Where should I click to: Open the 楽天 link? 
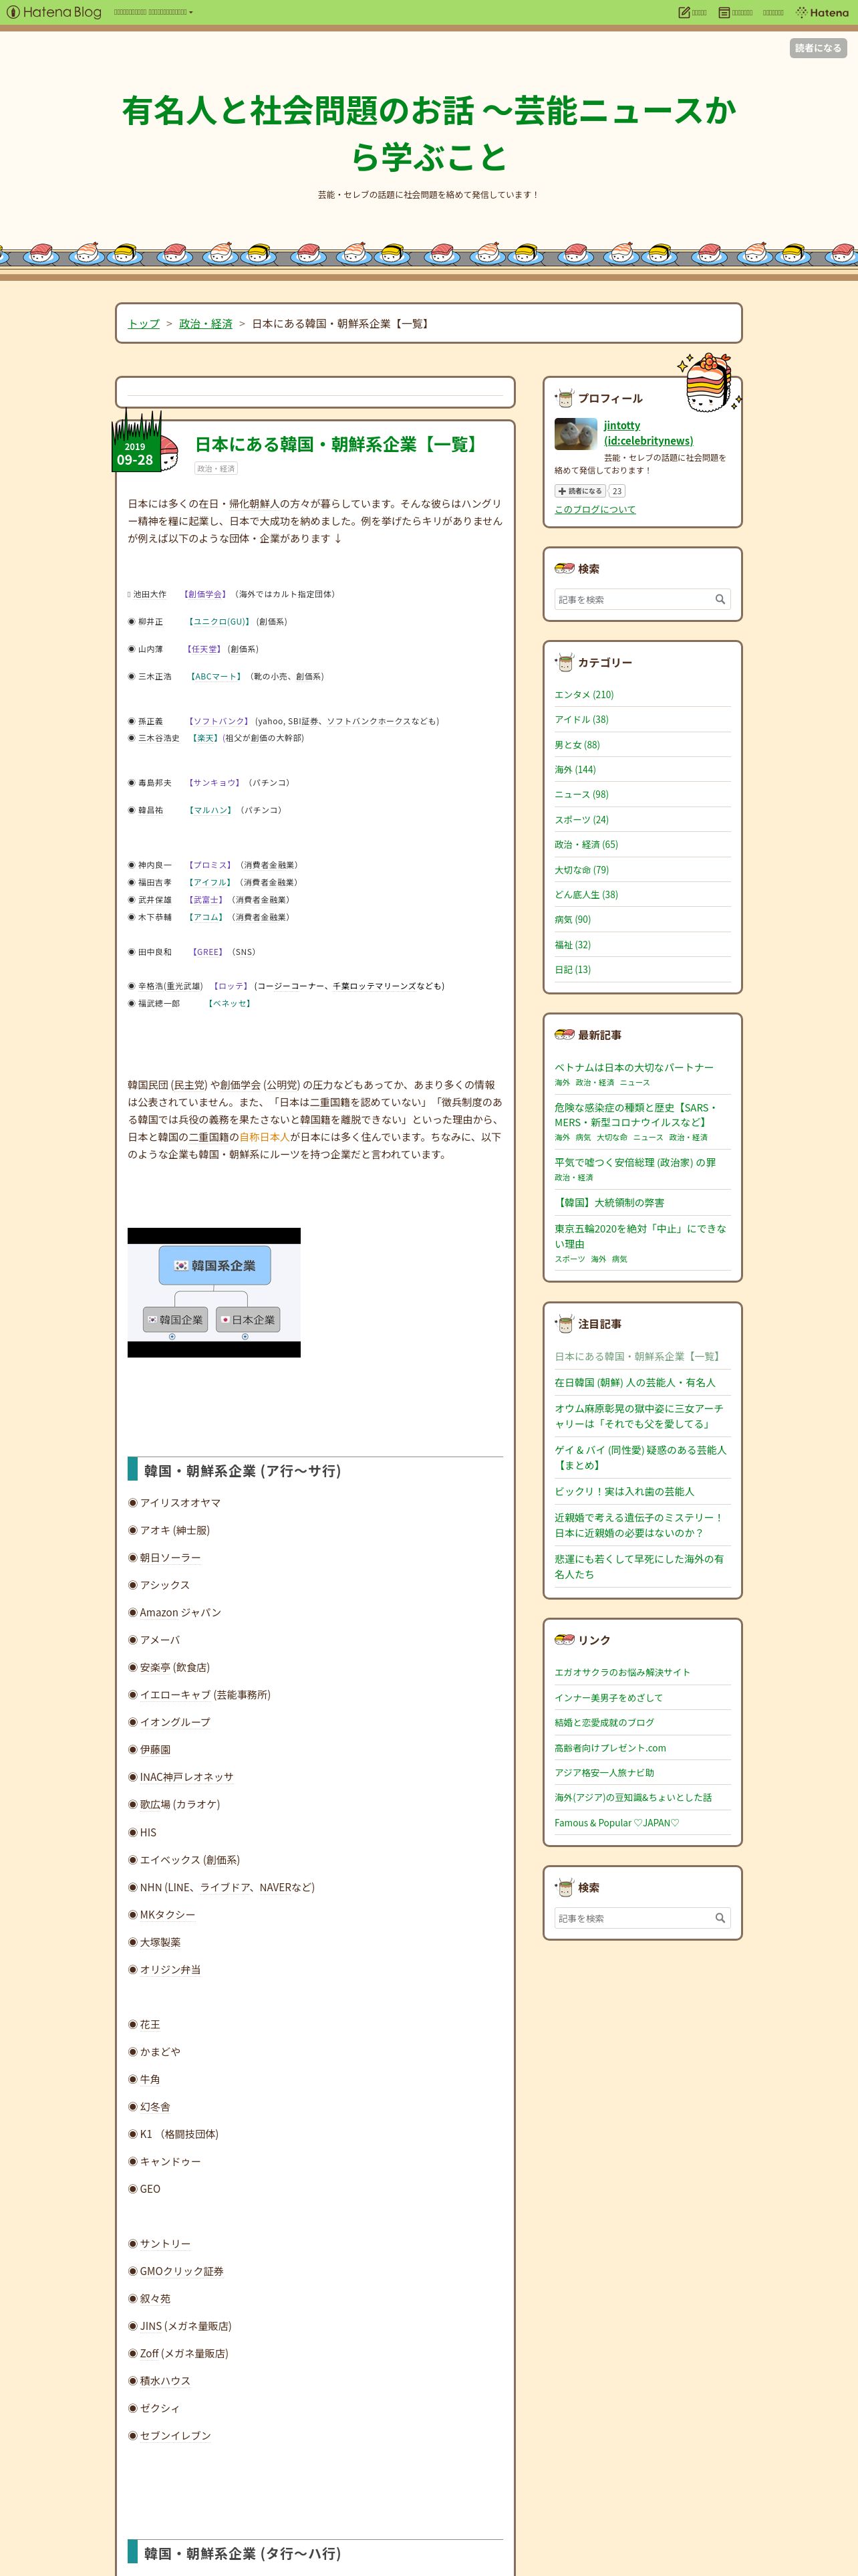(x=204, y=737)
